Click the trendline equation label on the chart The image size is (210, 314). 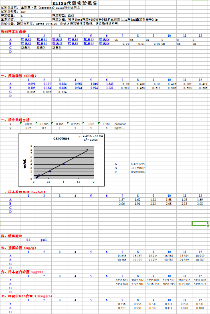click(x=91, y=136)
